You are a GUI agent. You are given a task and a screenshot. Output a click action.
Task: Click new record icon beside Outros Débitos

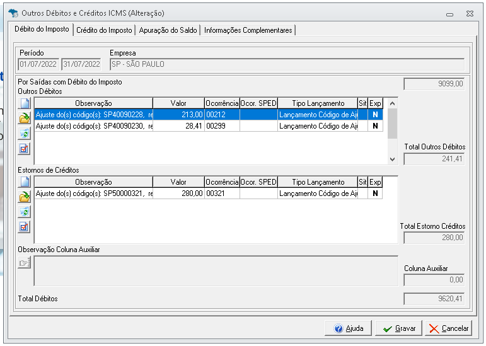[x=25, y=103]
